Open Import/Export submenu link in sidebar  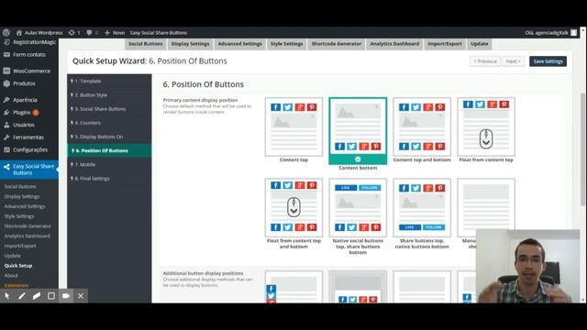[x=20, y=246]
